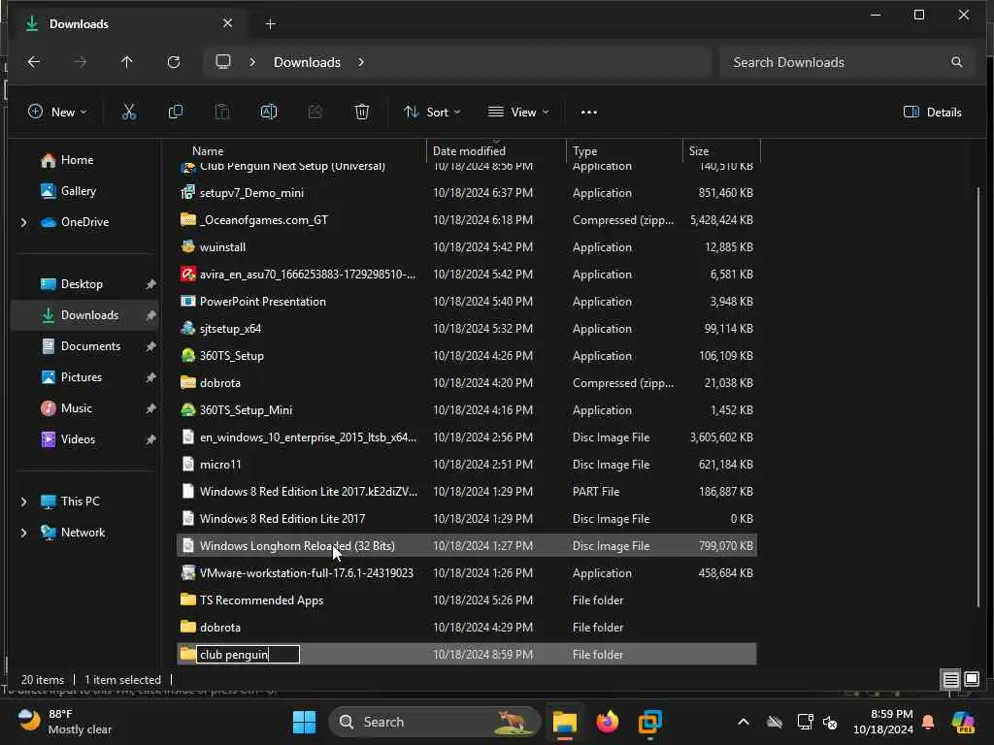Go up one folder level arrow

coord(127,62)
